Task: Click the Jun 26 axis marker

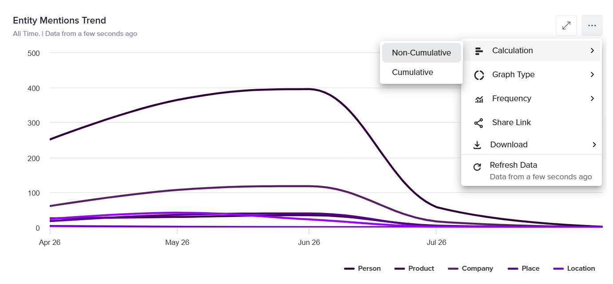Action: [x=309, y=242]
